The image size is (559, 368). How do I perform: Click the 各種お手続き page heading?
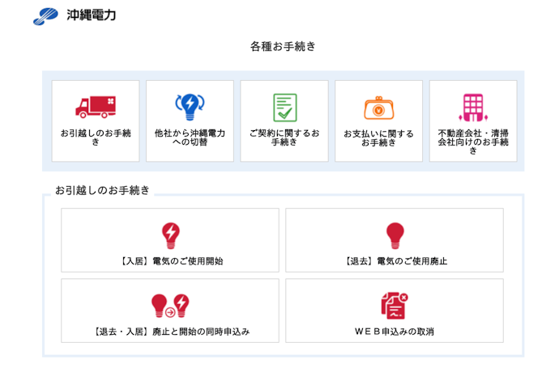[283, 46]
